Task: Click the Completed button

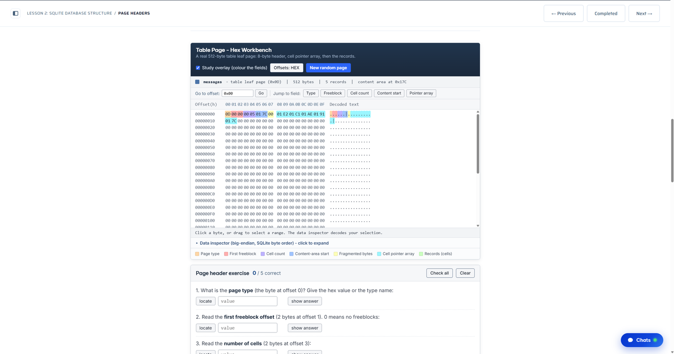Action: point(606,13)
